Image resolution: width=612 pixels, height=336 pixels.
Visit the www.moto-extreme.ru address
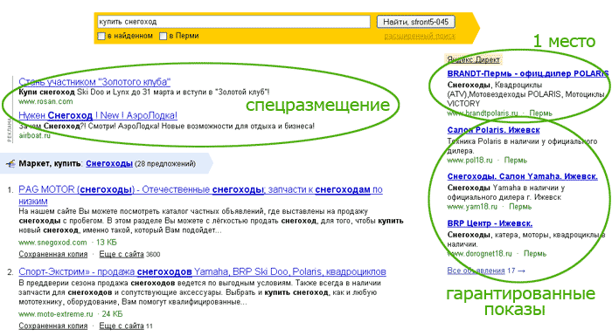pyautogui.click(x=56, y=314)
